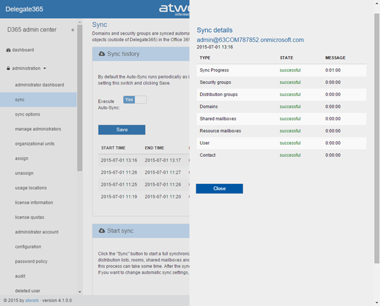380x306 pixels.
Task: Click the Resource mailboxes row label
Action: (x=220, y=131)
